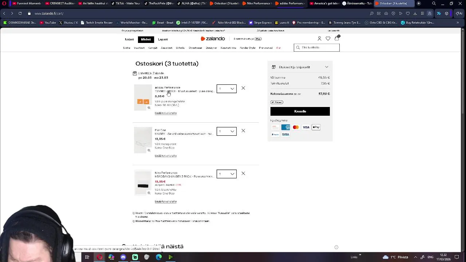Open the adidas orange product thumbnail
The image size is (466, 262).
[143, 98]
